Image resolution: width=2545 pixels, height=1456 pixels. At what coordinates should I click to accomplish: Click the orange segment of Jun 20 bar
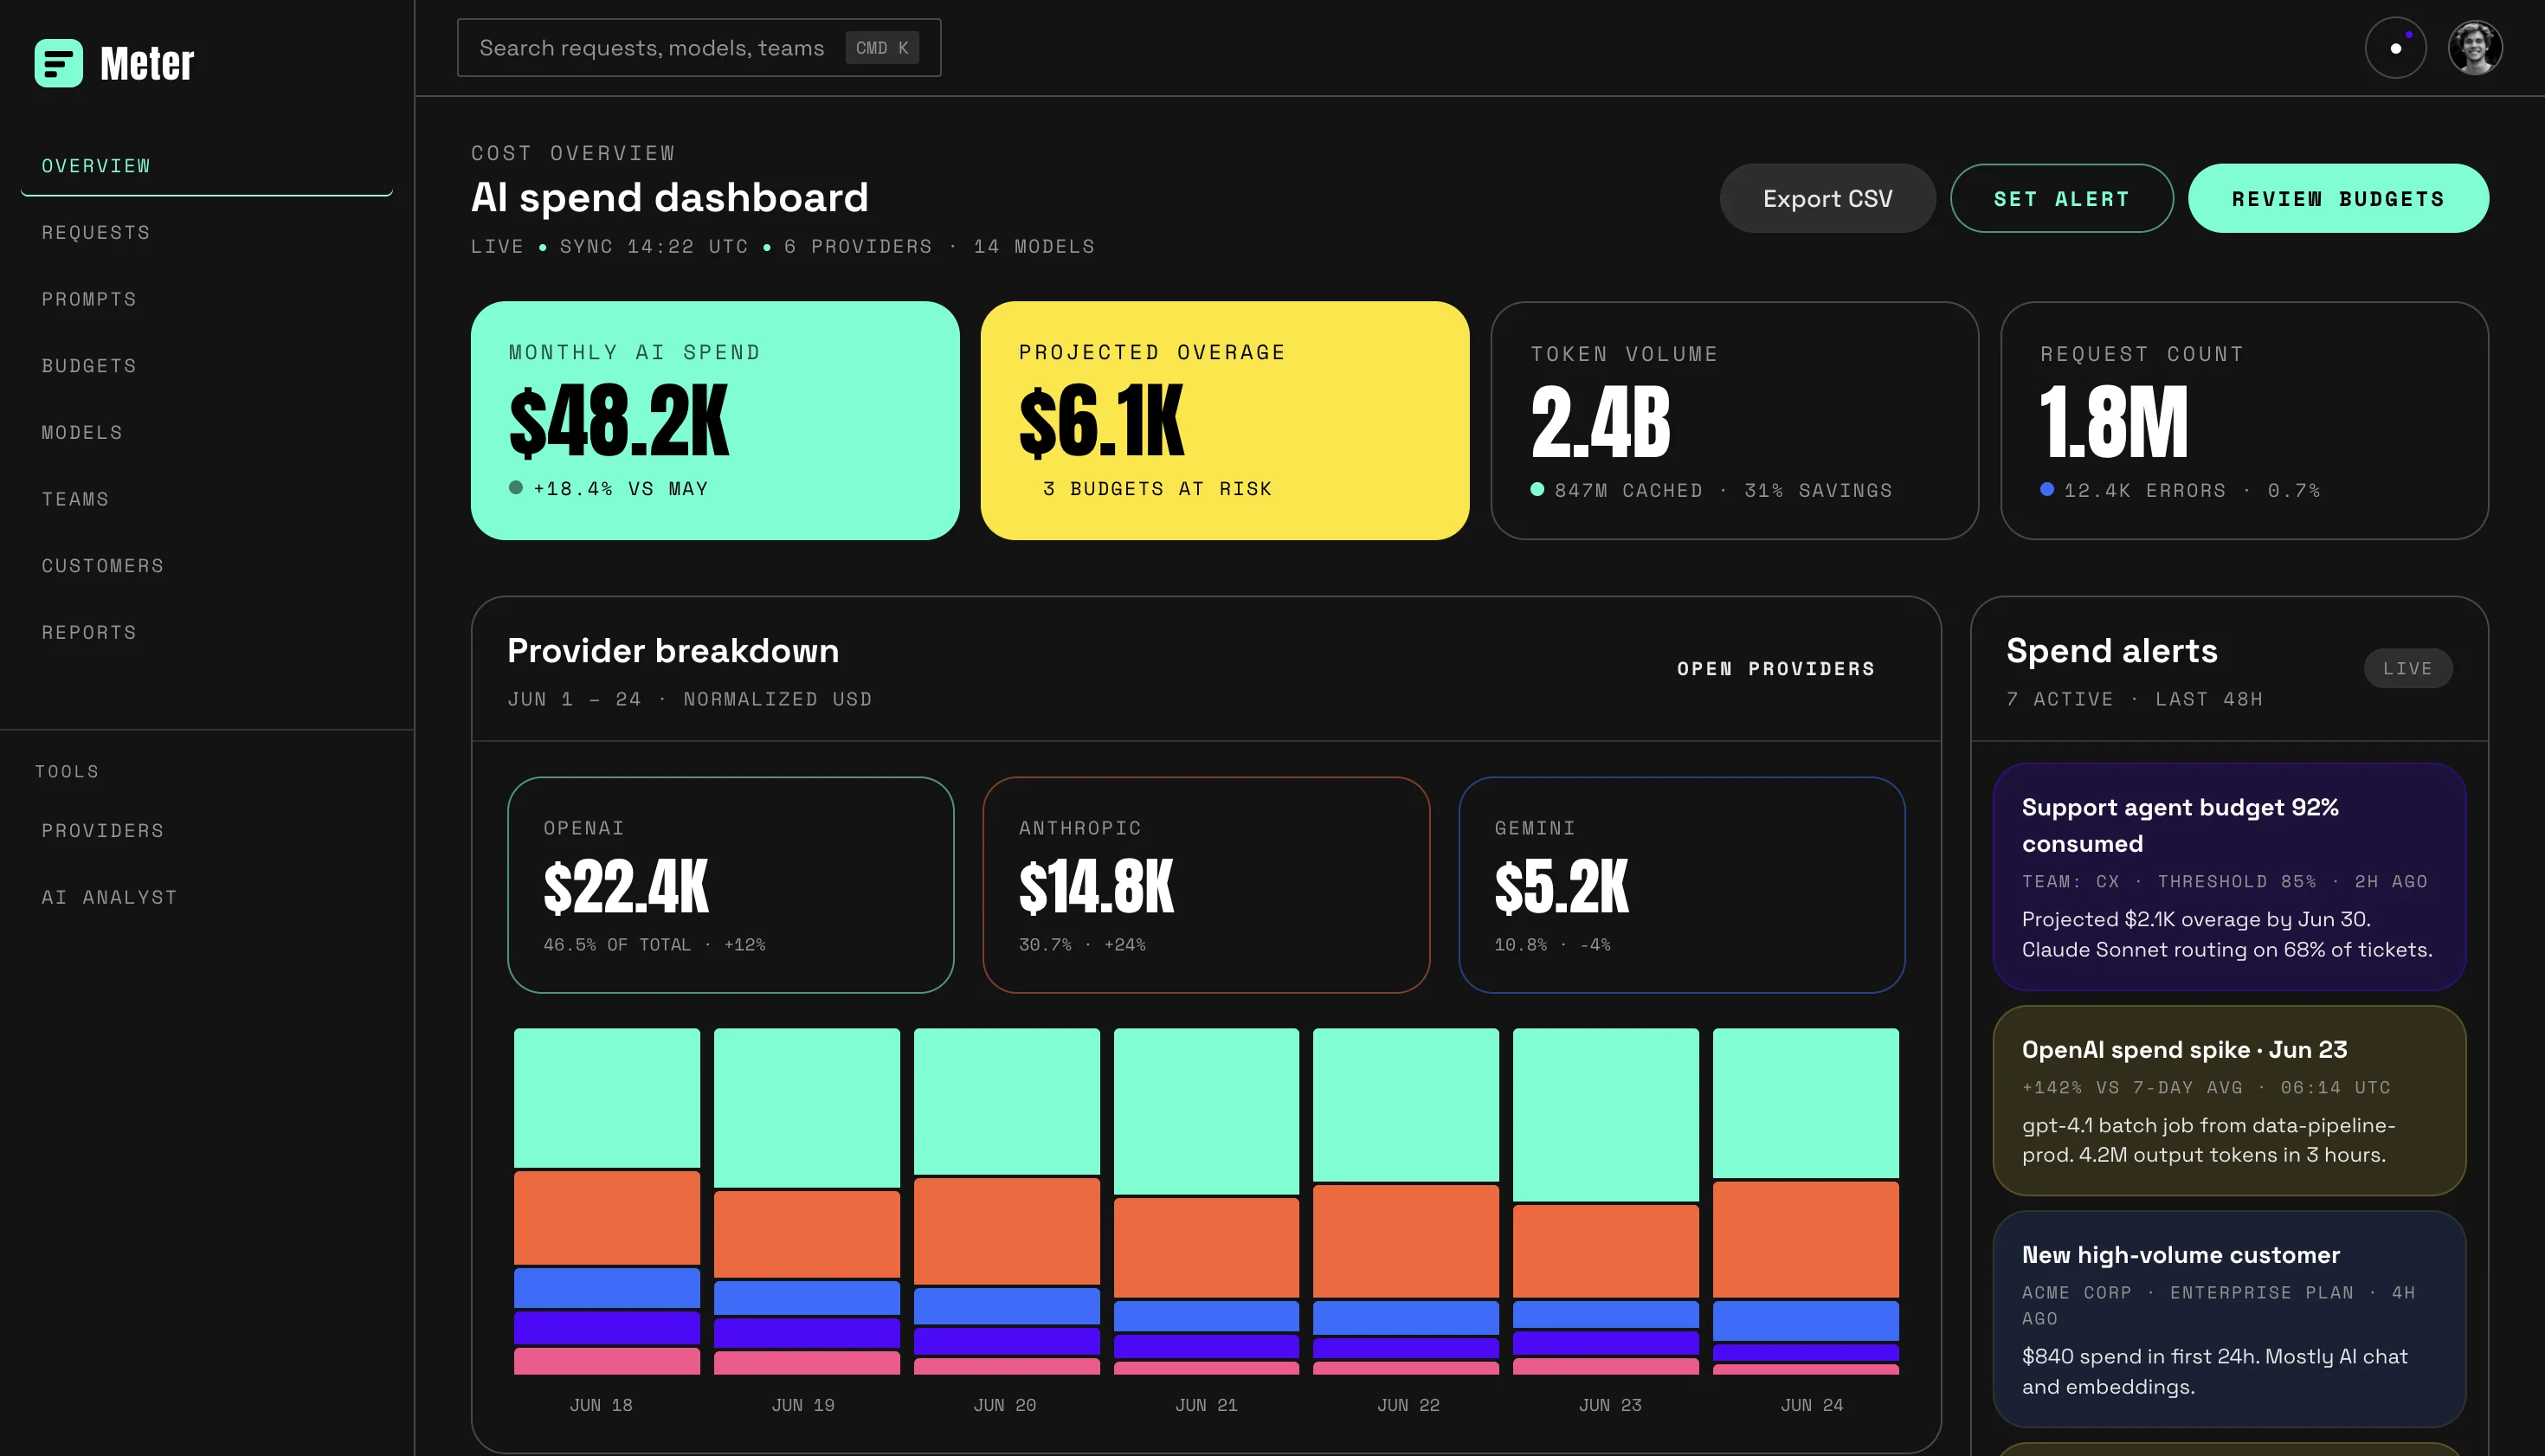point(1006,1231)
